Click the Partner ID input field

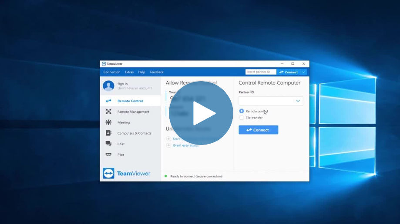271,101
